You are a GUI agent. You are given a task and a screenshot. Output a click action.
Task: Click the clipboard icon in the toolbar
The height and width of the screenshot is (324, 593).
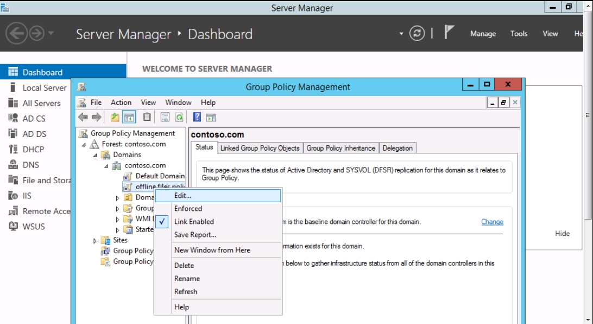tap(147, 117)
